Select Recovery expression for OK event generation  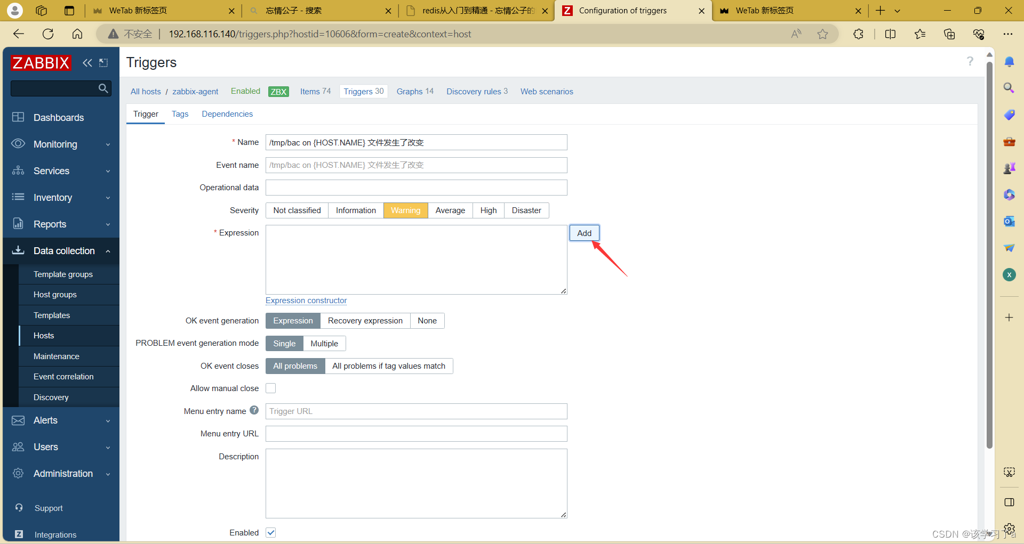[x=365, y=321]
